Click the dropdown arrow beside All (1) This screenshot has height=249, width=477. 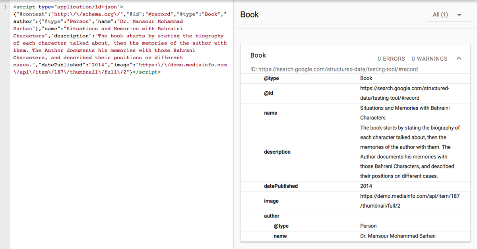point(459,15)
